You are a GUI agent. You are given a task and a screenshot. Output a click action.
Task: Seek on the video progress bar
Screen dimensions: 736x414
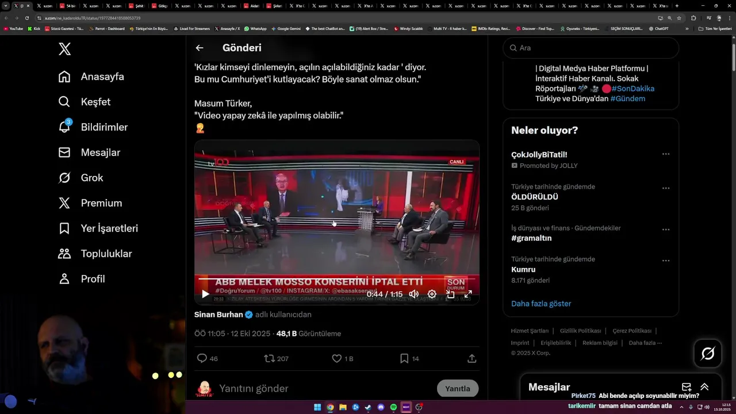pos(336,279)
